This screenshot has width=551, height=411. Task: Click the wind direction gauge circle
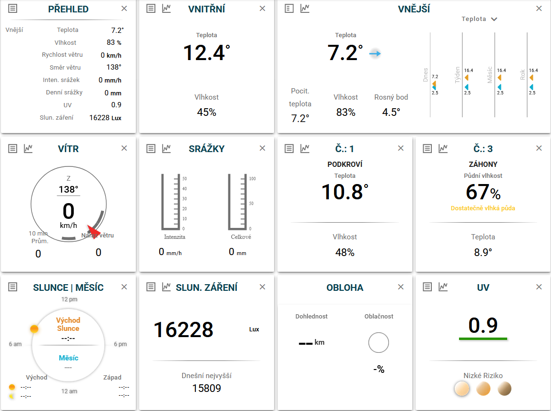click(x=68, y=204)
